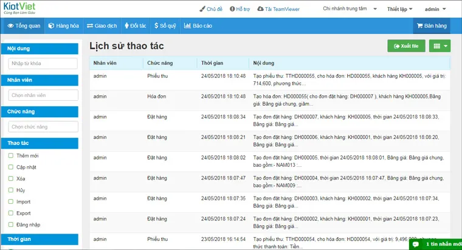
Task: Check the Thêm mới checkbox
Action: pos(11,156)
